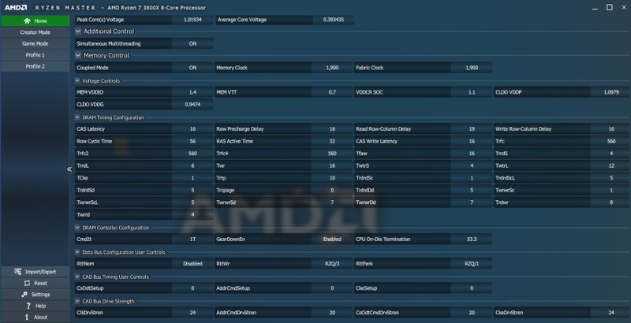Click the ClkDrvStren value 24
The image size is (631, 323).
coord(192,313)
